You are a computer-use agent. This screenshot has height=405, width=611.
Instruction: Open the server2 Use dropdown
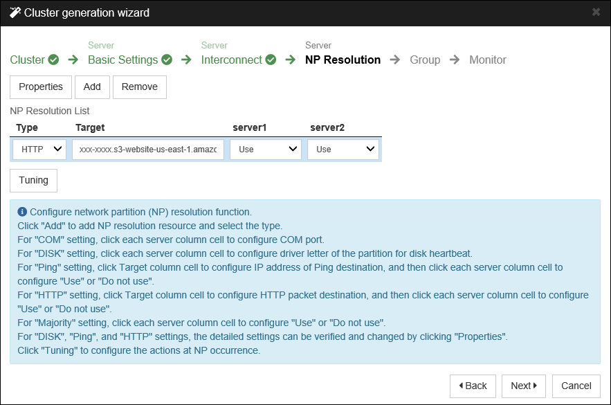(x=343, y=149)
